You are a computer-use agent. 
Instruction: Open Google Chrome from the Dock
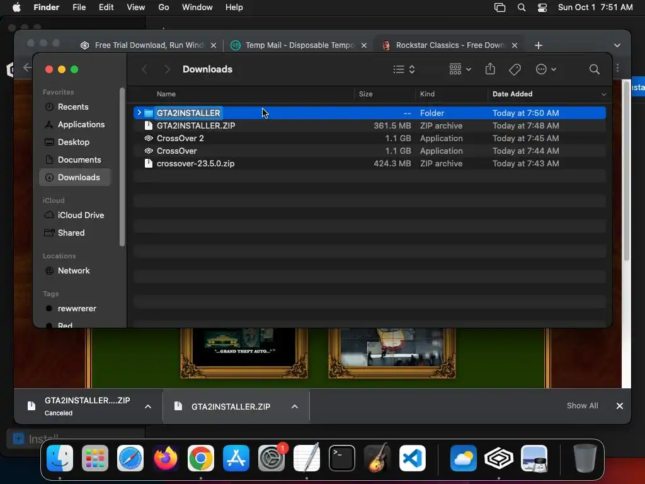tap(201, 458)
